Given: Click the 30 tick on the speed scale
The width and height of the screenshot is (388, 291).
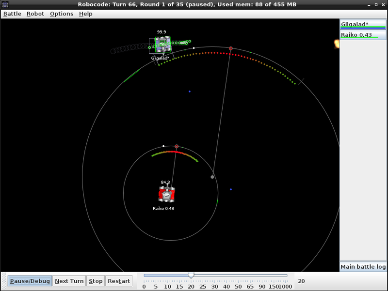Looking at the screenshot, I should coord(214,287).
